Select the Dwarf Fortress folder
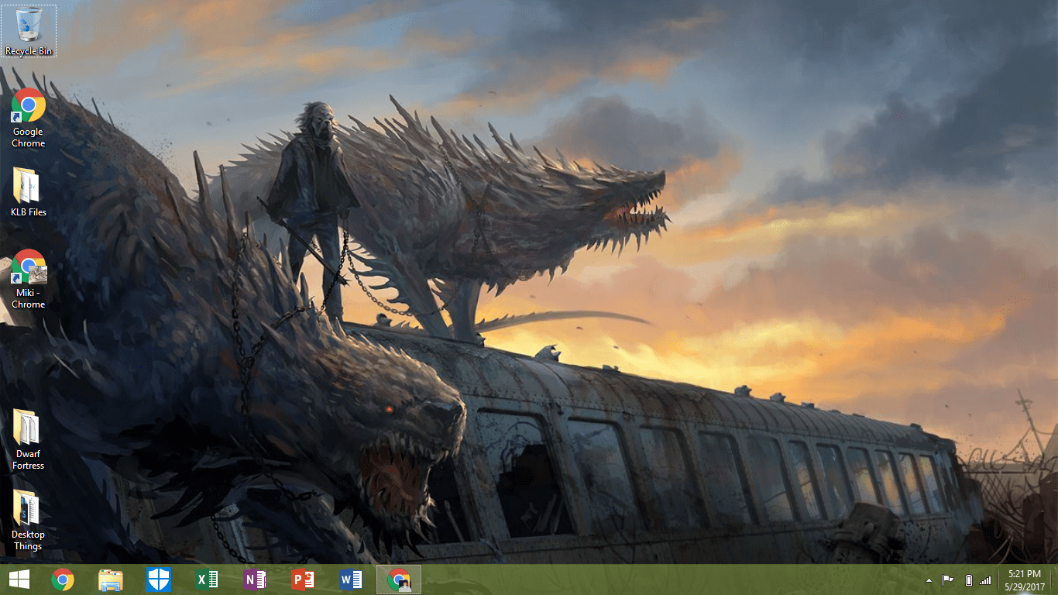 pyautogui.click(x=29, y=440)
